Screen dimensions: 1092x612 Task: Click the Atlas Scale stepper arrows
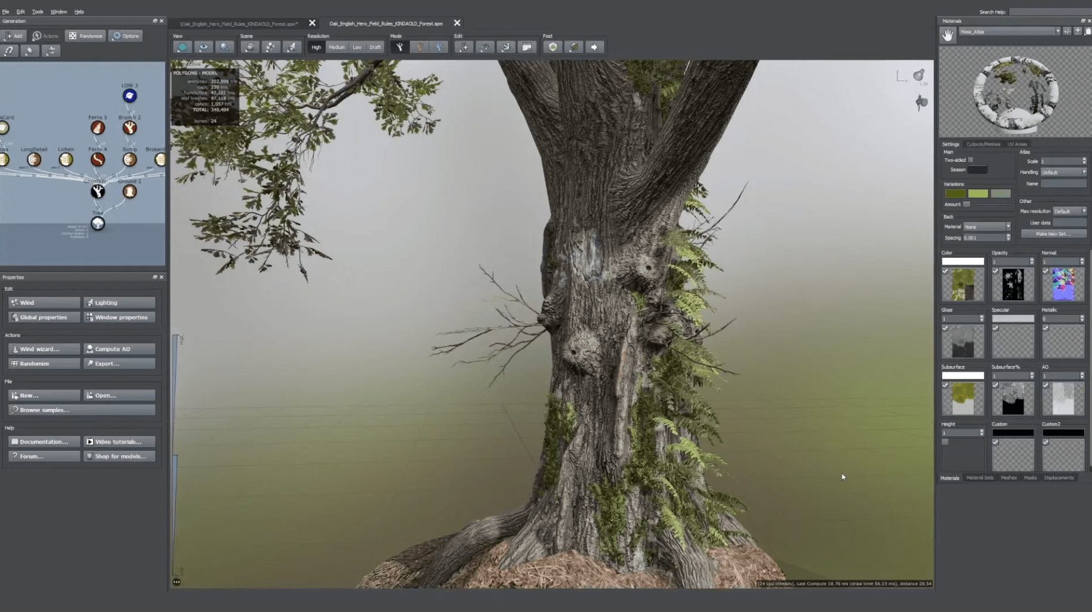(x=1084, y=161)
